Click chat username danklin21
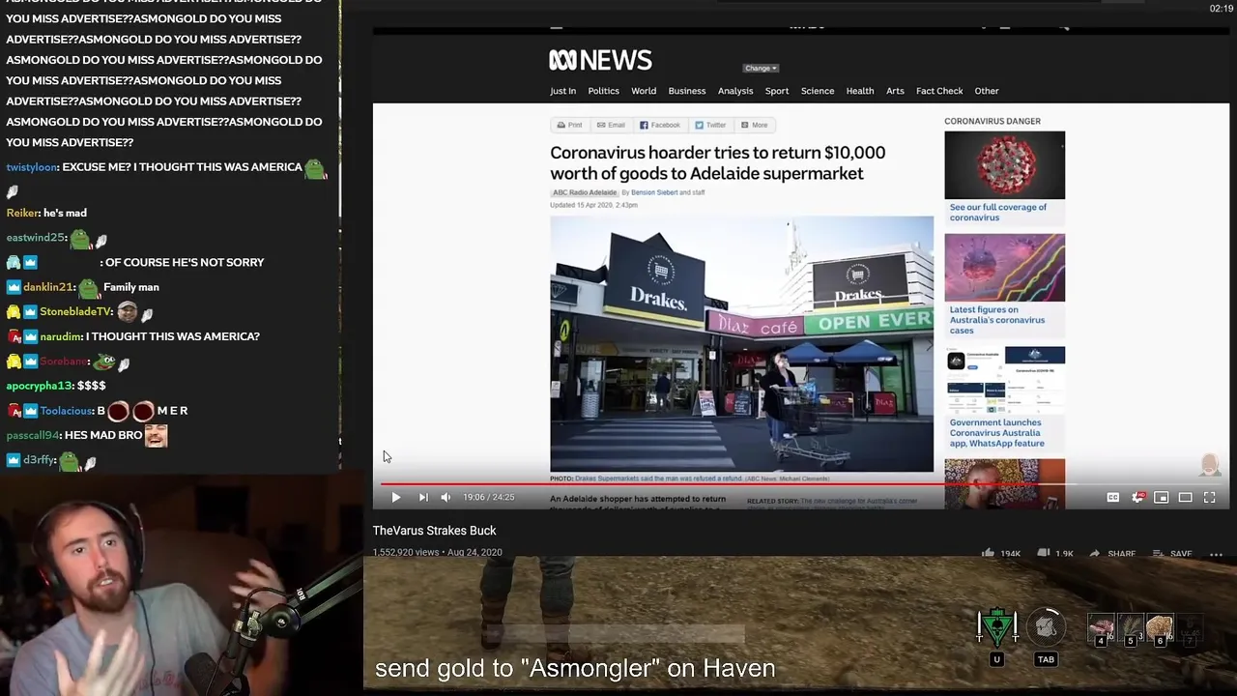 pos(48,287)
